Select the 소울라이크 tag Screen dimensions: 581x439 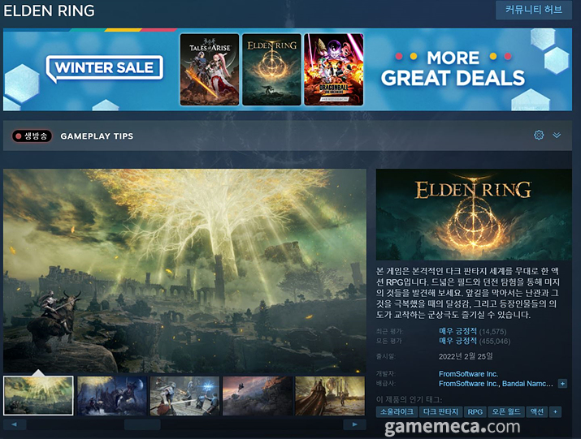click(397, 411)
